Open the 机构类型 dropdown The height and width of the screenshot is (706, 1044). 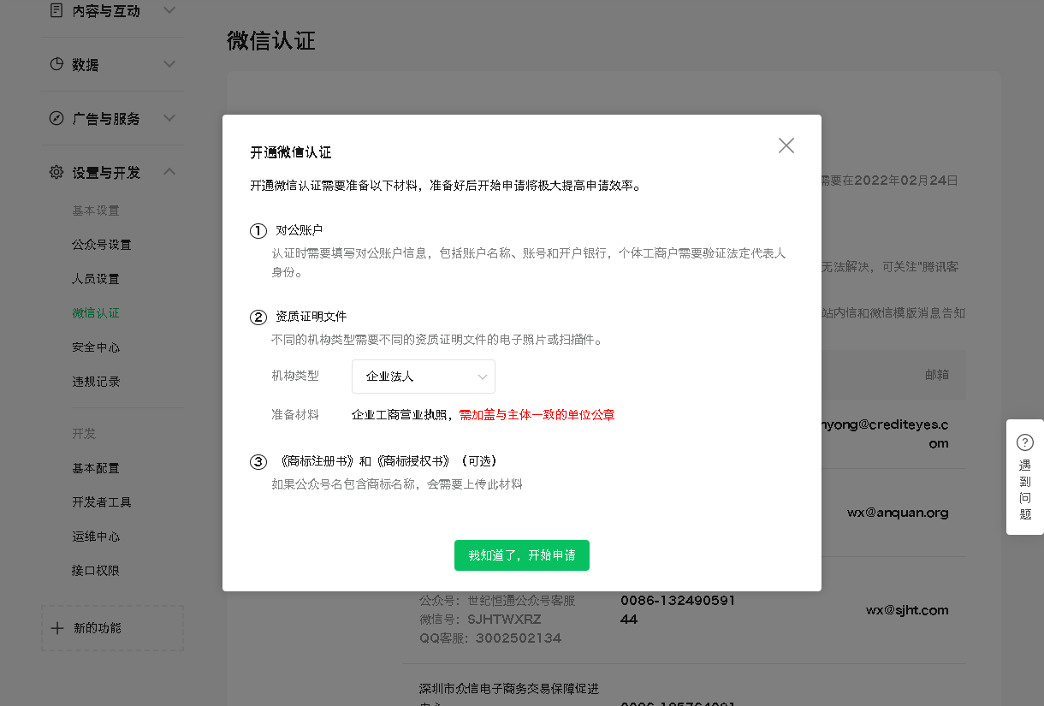[x=424, y=377]
